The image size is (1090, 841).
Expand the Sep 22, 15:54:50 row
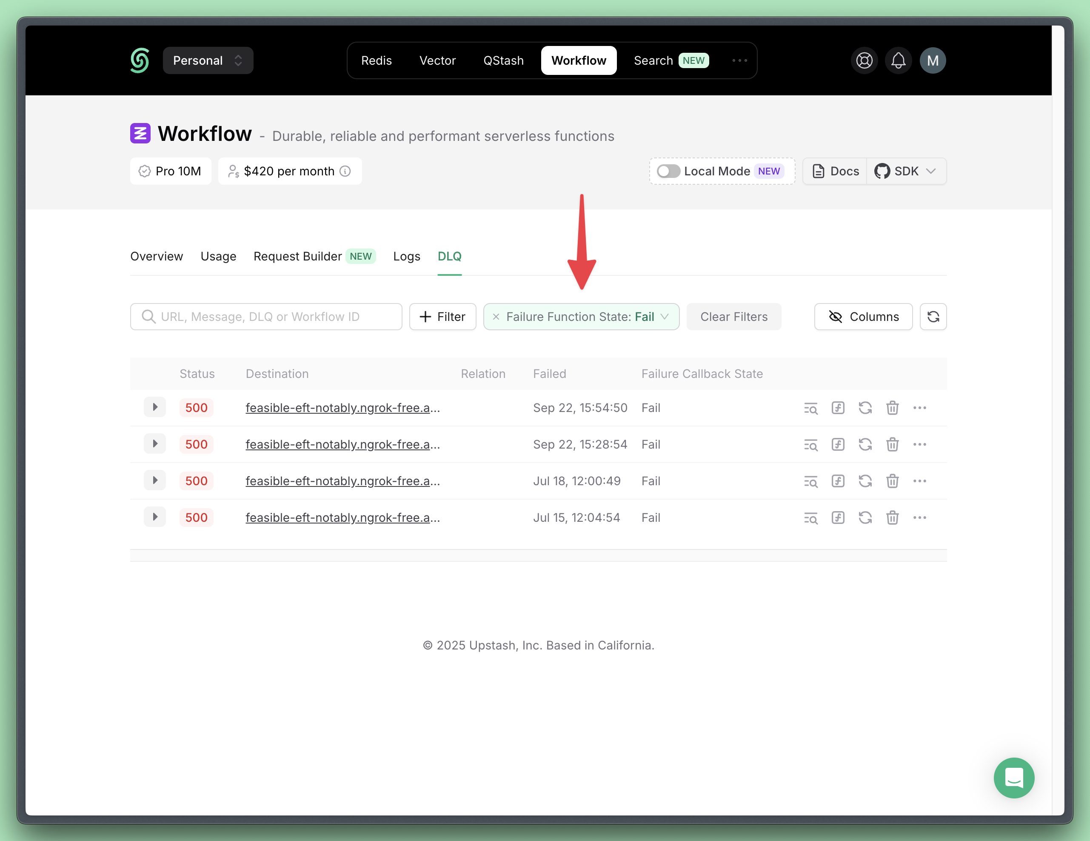[155, 407]
